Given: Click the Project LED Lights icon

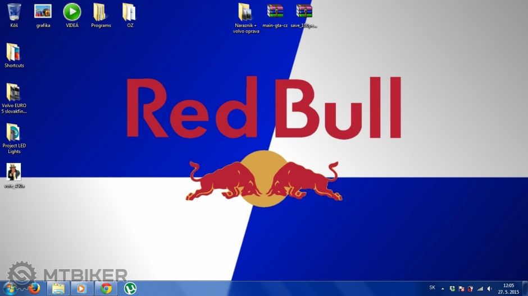Looking at the screenshot, I should click(14, 133).
